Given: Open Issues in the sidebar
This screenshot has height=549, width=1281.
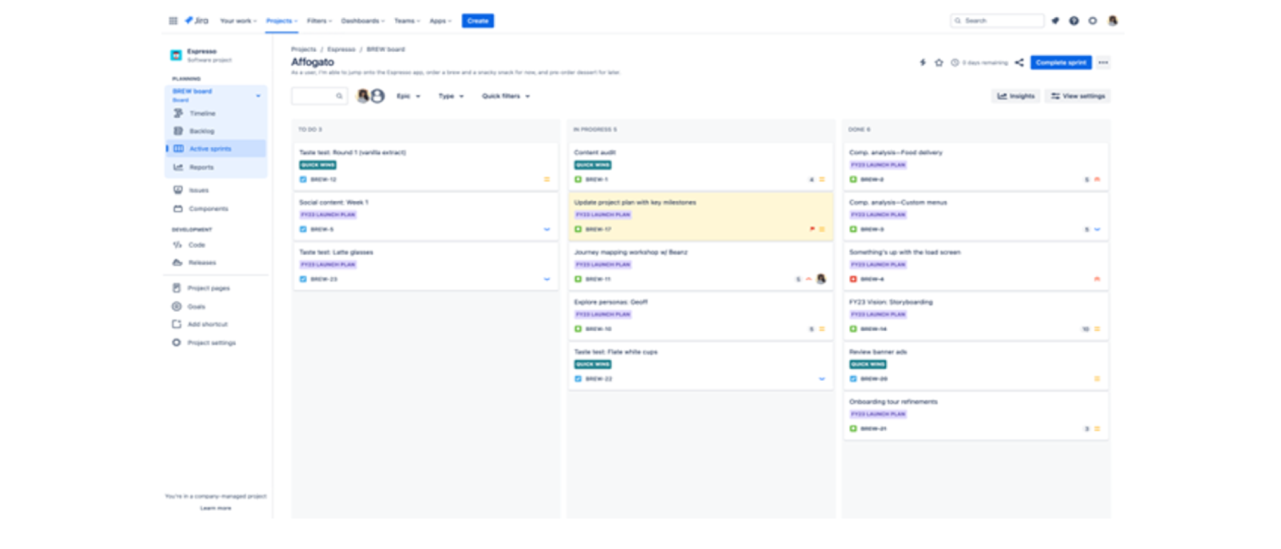Looking at the screenshot, I should [216, 190].
